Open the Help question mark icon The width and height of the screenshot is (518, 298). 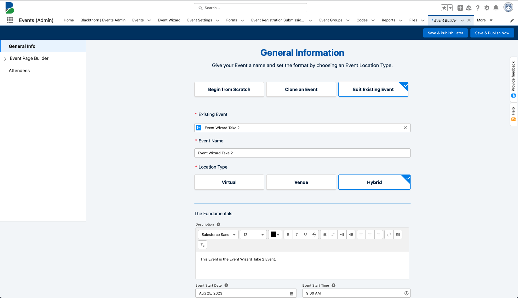(478, 8)
